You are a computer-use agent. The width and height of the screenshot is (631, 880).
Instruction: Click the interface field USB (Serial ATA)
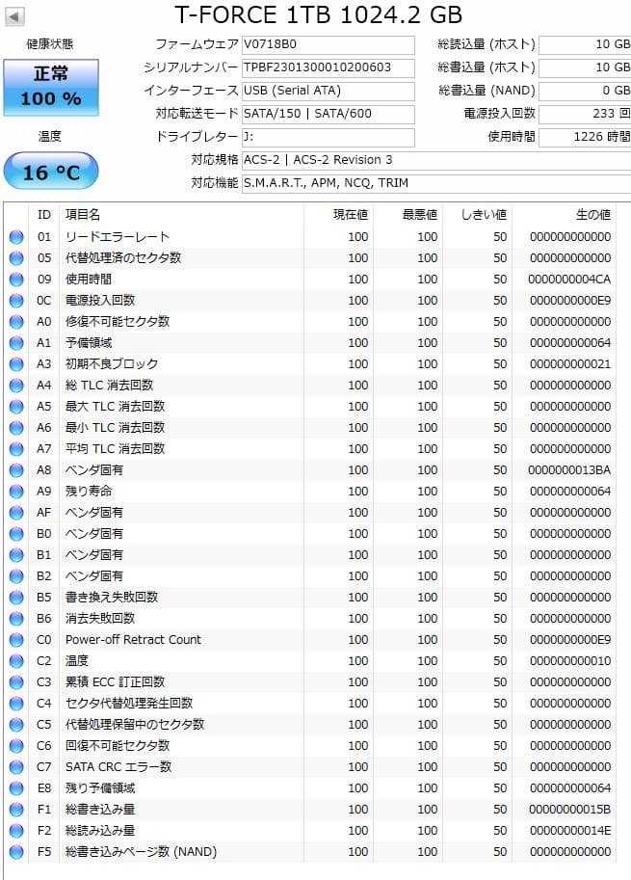329,91
